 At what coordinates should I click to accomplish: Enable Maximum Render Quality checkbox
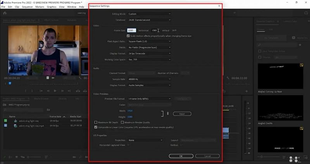[122, 122]
